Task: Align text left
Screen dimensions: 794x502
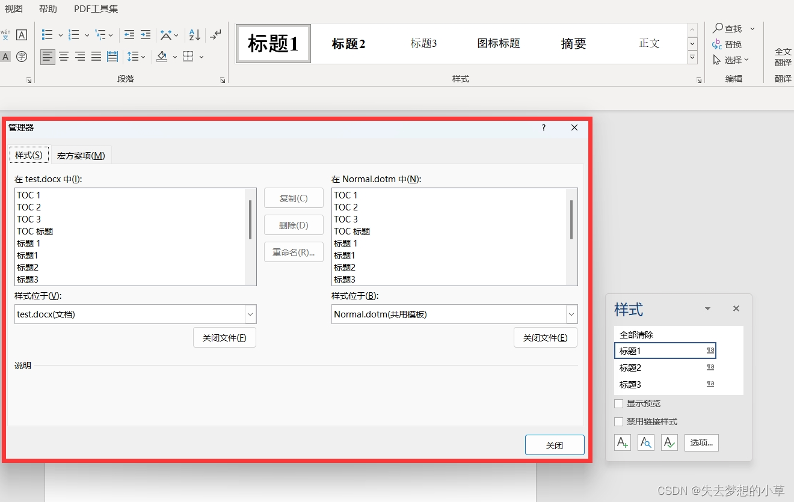Action: point(48,57)
